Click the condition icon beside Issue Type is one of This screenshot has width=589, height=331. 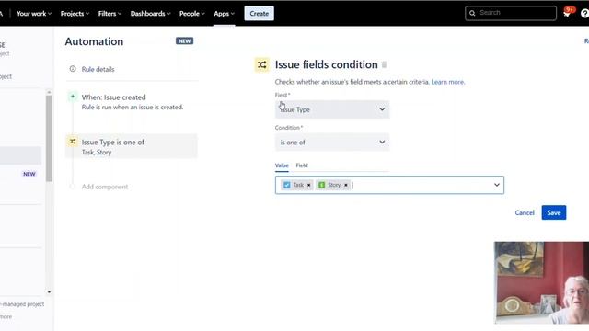(73, 142)
